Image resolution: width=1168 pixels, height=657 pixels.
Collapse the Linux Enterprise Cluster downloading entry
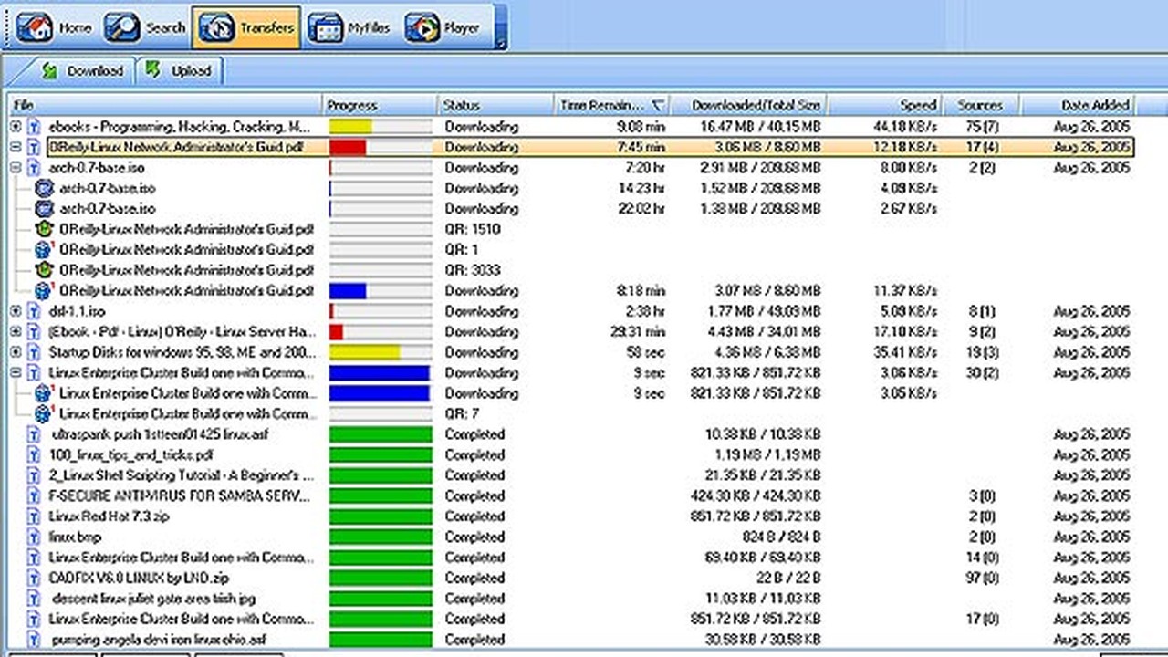16,372
